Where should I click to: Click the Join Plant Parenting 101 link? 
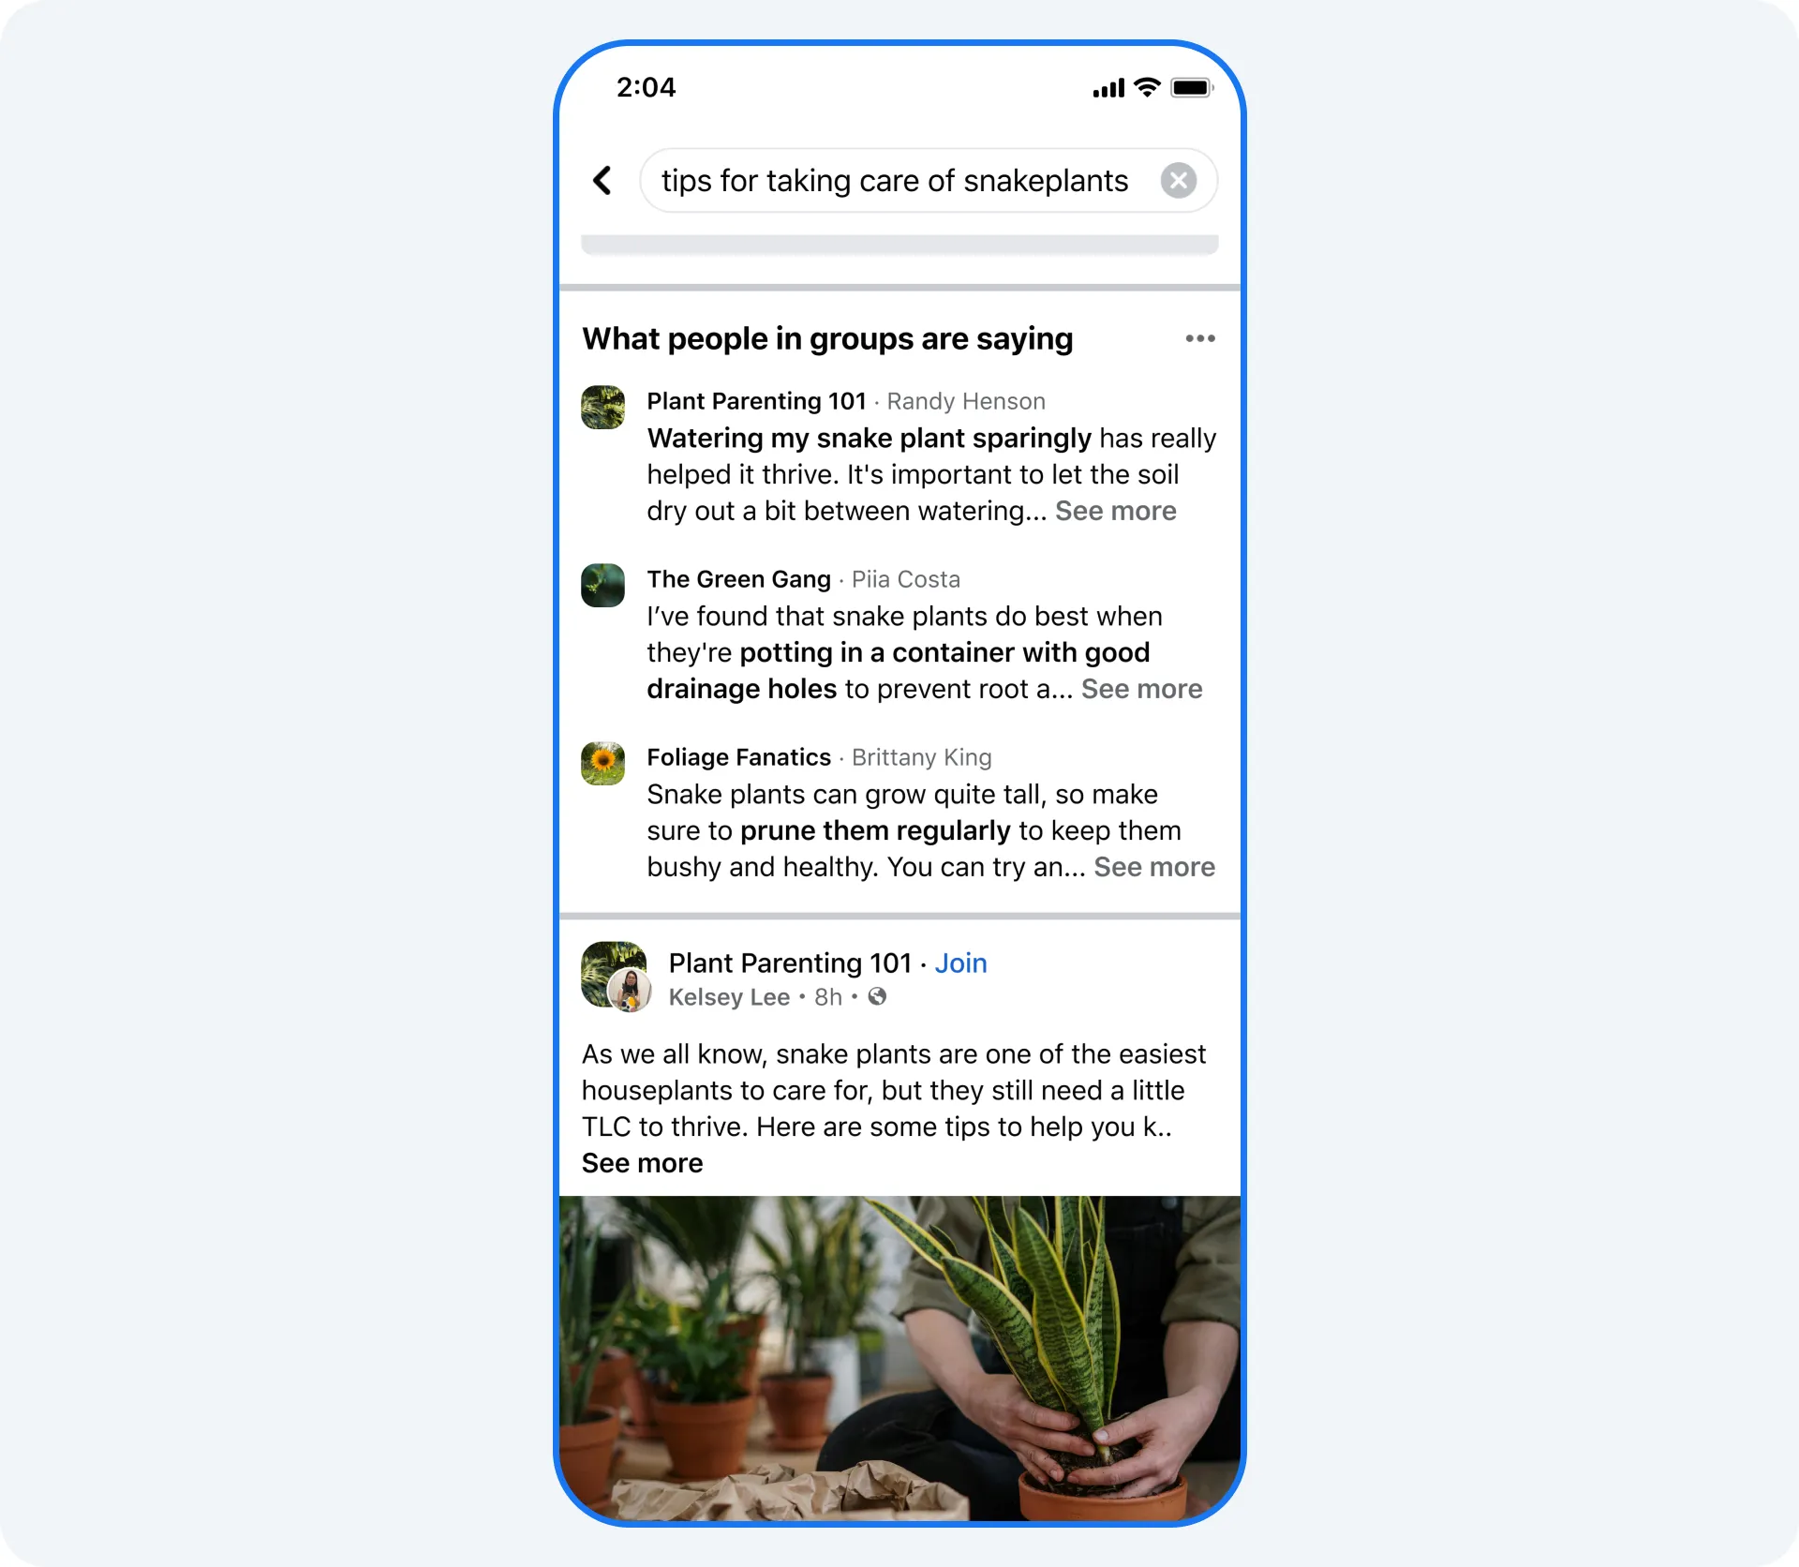[x=960, y=963]
